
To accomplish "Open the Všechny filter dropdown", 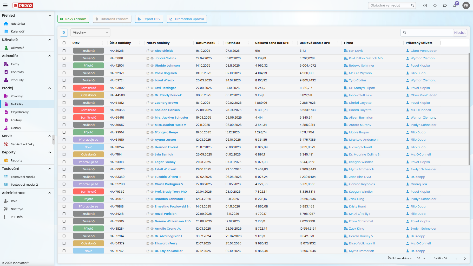I will point(90,33).
